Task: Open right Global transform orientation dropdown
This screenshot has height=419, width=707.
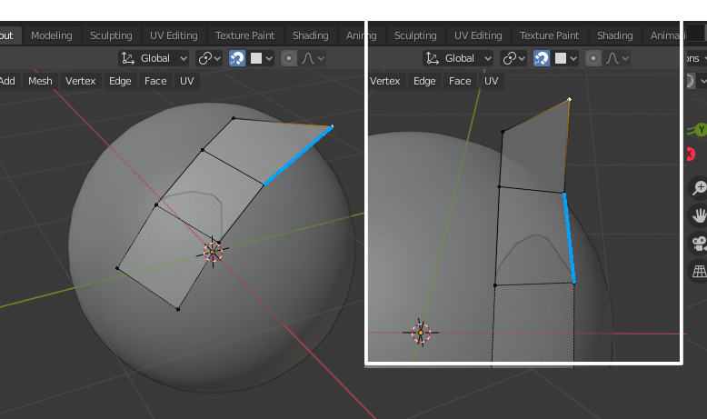Action: [x=458, y=58]
